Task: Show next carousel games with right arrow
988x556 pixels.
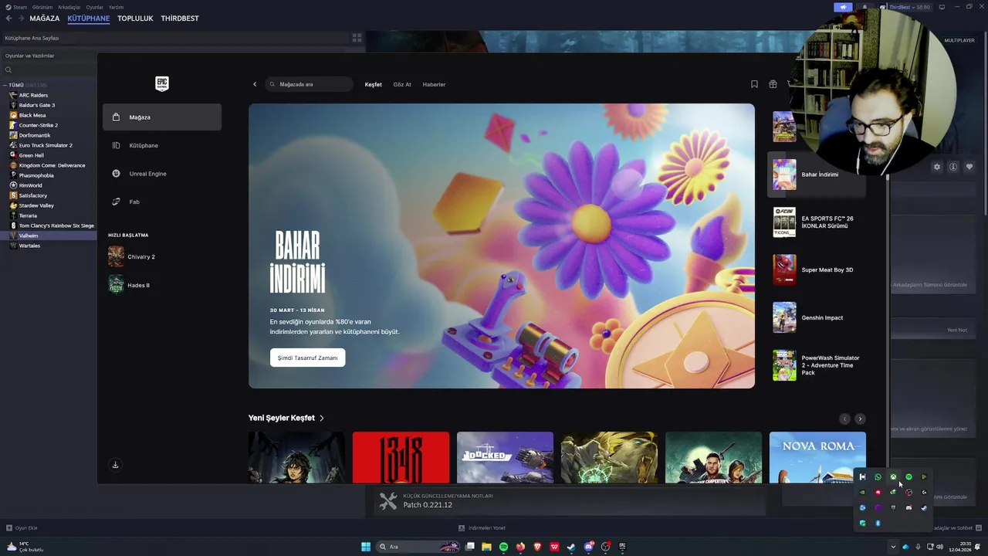Action: 860,419
